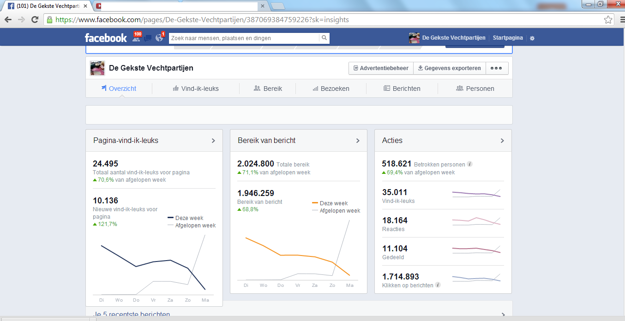
Task: Select the De Gekste Vechtpartijen browser tab
Action: [46, 6]
